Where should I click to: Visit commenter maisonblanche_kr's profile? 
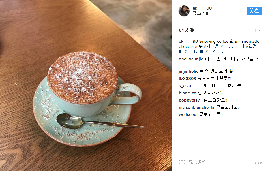click(x=197, y=107)
